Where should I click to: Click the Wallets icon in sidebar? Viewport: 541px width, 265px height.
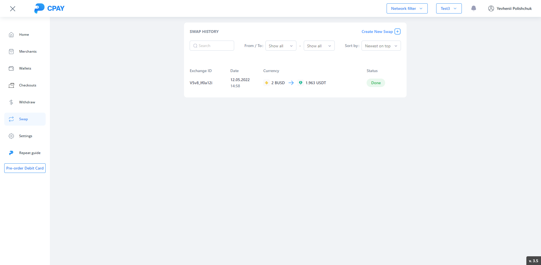click(11, 68)
